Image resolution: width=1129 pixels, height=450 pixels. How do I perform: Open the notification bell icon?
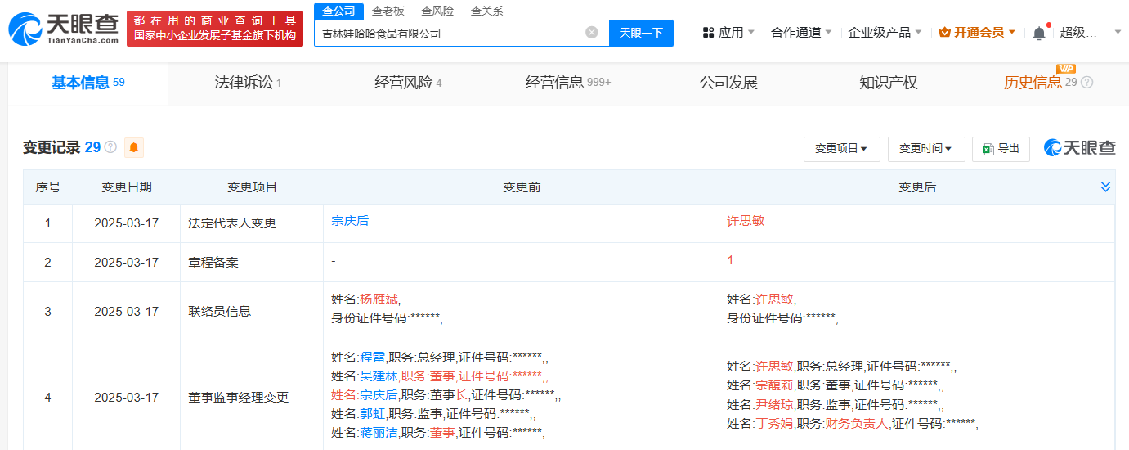pyautogui.click(x=1039, y=33)
